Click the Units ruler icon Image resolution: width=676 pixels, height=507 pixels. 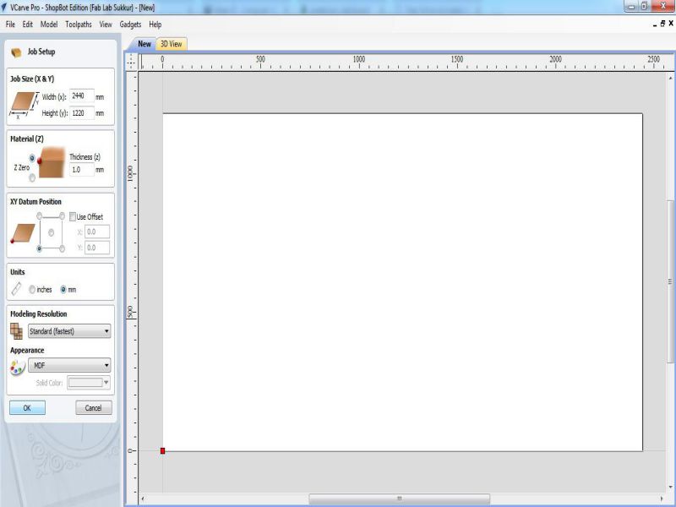pos(16,289)
